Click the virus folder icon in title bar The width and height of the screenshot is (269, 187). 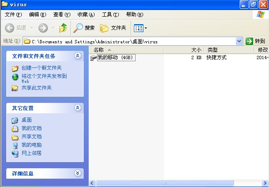pos(5,4)
